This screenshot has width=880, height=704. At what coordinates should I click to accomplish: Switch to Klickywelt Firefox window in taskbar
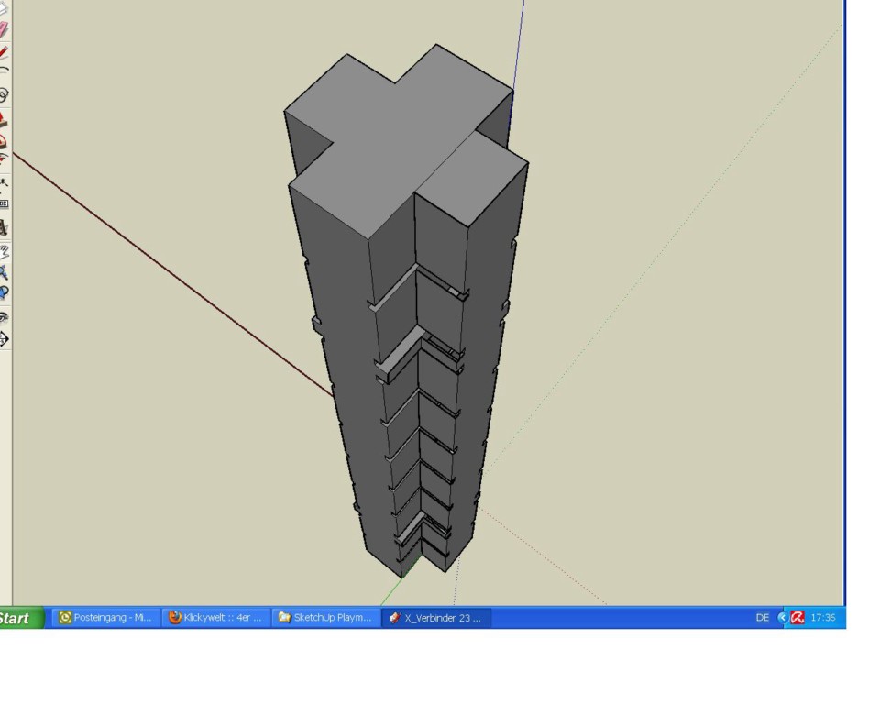[215, 618]
